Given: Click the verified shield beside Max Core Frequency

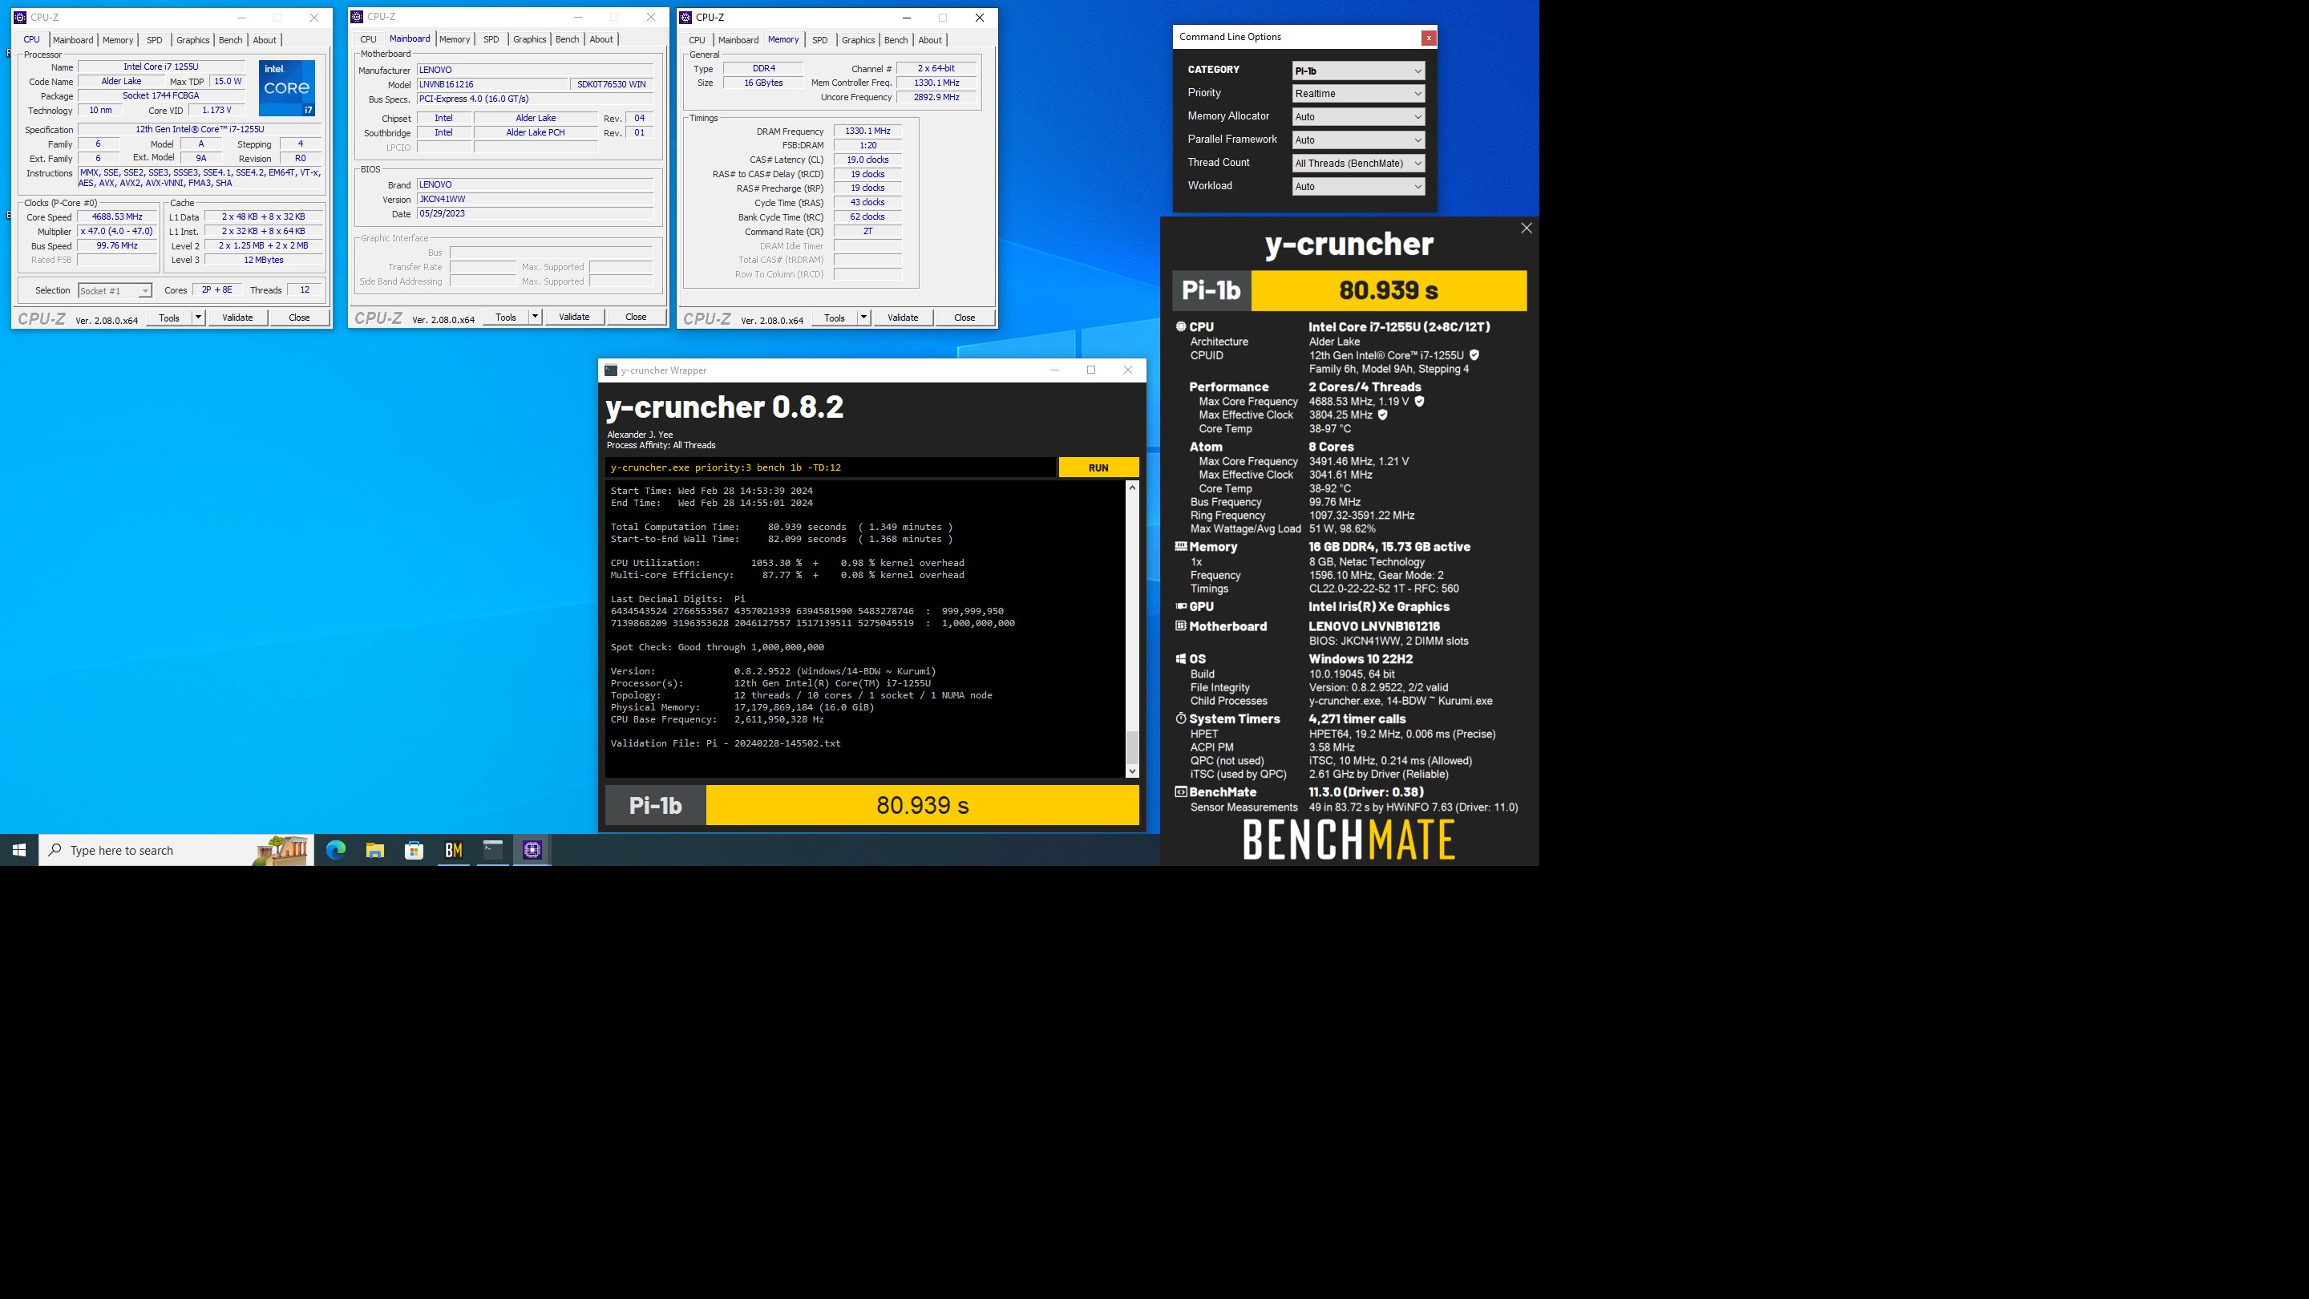Looking at the screenshot, I should click(1419, 402).
